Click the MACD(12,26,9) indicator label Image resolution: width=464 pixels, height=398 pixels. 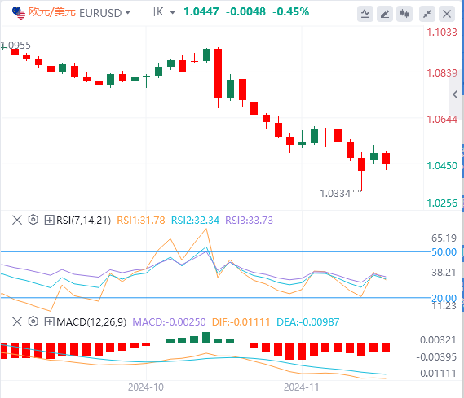91,321
